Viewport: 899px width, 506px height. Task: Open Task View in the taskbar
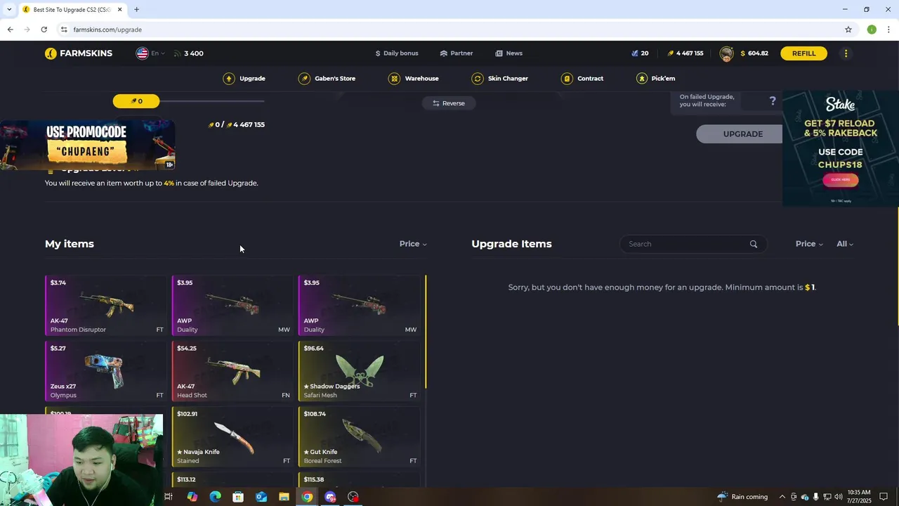[x=169, y=497]
